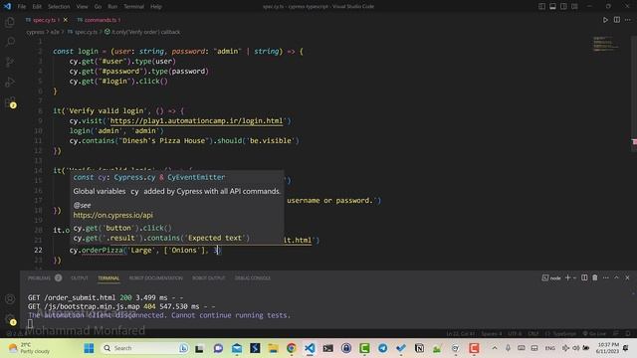Viewport: 637px width, 358px height.
Task: Expand the e2e breadcrumb segment
Action: pos(55,32)
